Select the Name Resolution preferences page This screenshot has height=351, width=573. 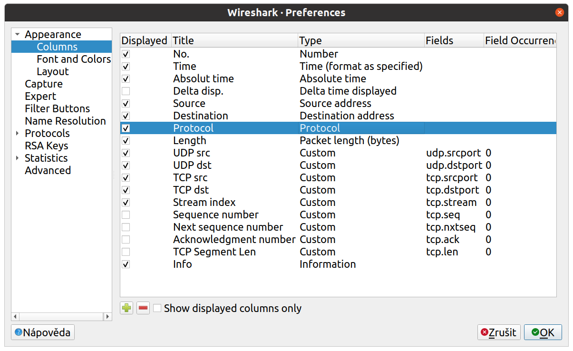tap(65, 121)
